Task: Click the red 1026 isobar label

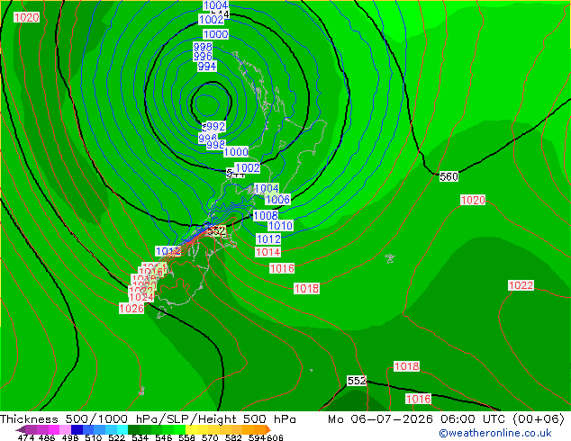Action: (x=131, y=309)
